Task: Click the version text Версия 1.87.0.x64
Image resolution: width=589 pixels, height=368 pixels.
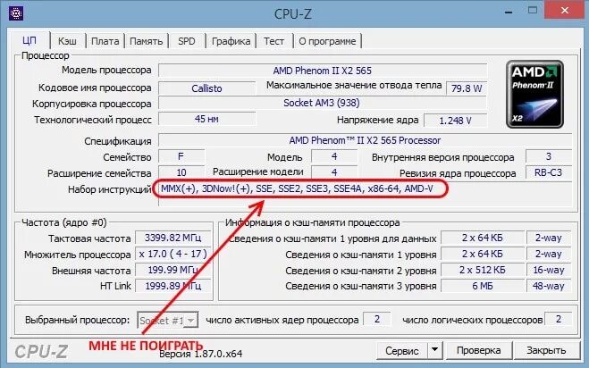Action: [200, 354]
